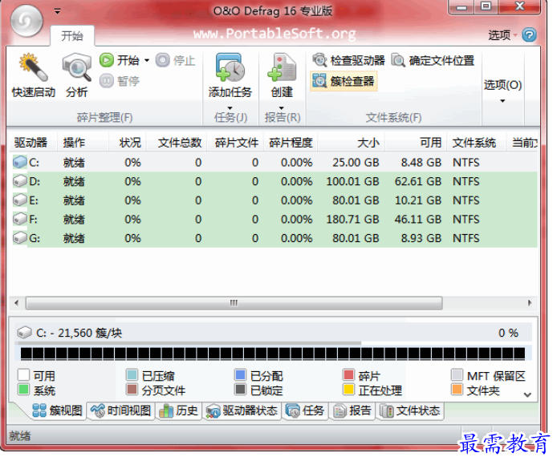The height and width of the screenshot is (469, 557).
Task: Click the Add Task clock icon
Action: [230, 67]
